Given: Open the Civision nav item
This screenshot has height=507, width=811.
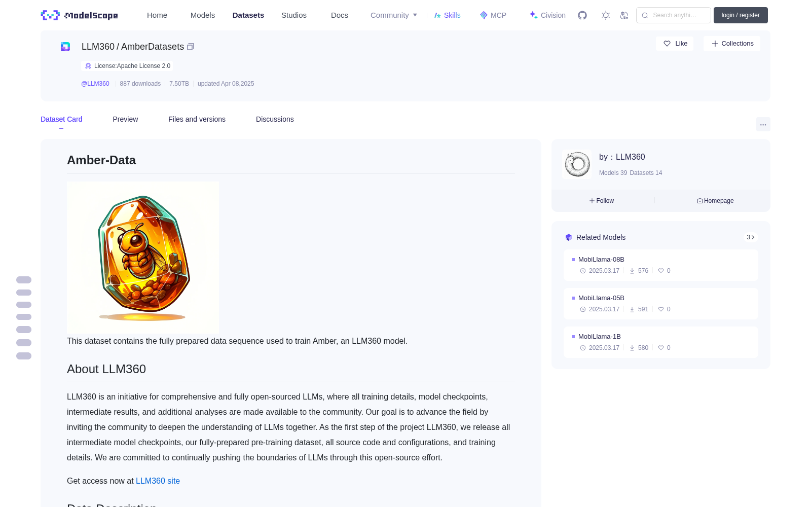Looking at the screenshot, I should tap(547, 15).
